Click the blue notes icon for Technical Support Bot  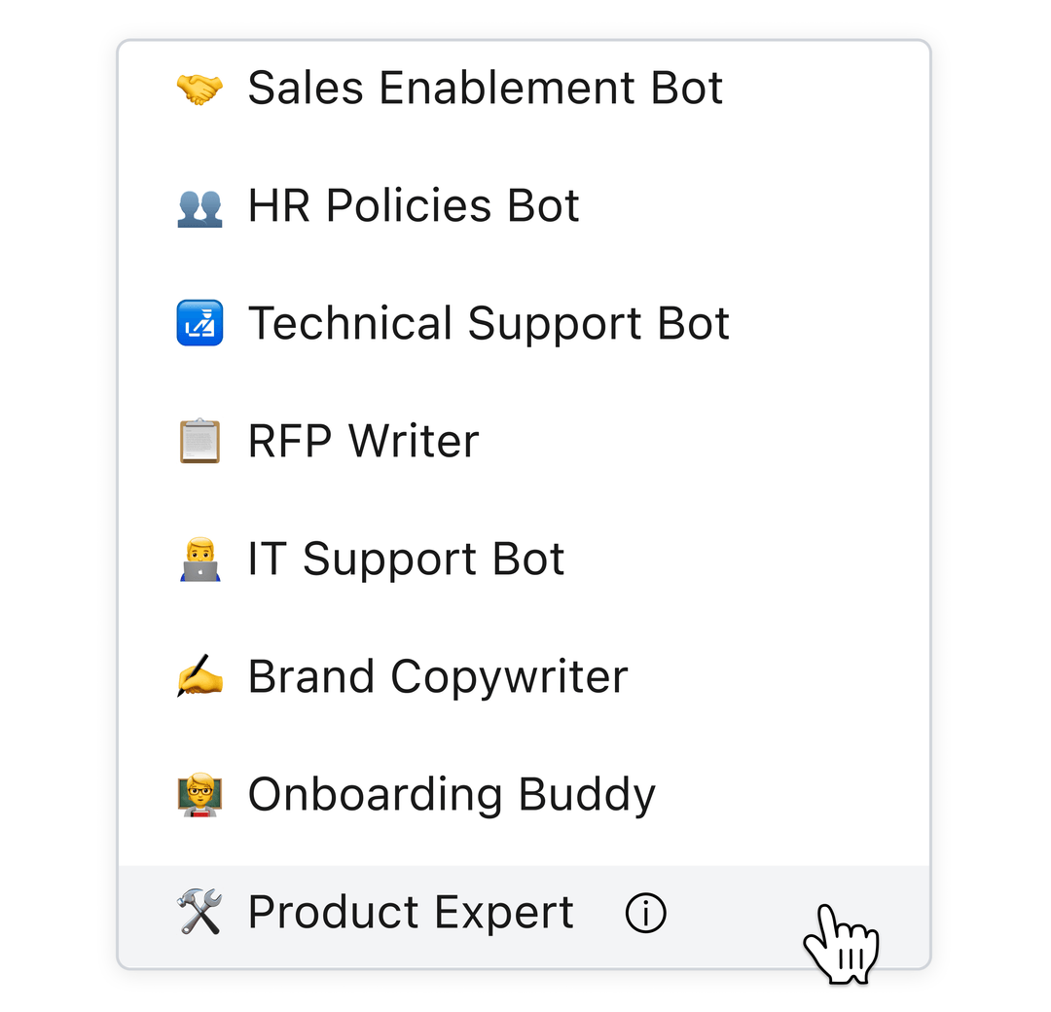click(199, 323)
